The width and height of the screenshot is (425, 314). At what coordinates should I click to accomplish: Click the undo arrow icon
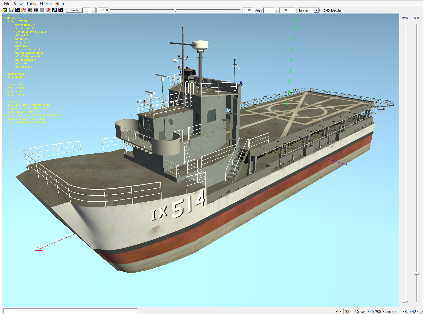[x=30, y=10]
